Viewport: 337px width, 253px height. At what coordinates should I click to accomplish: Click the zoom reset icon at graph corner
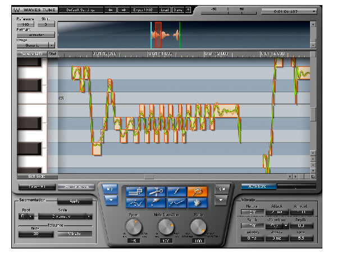pos(313,177)
